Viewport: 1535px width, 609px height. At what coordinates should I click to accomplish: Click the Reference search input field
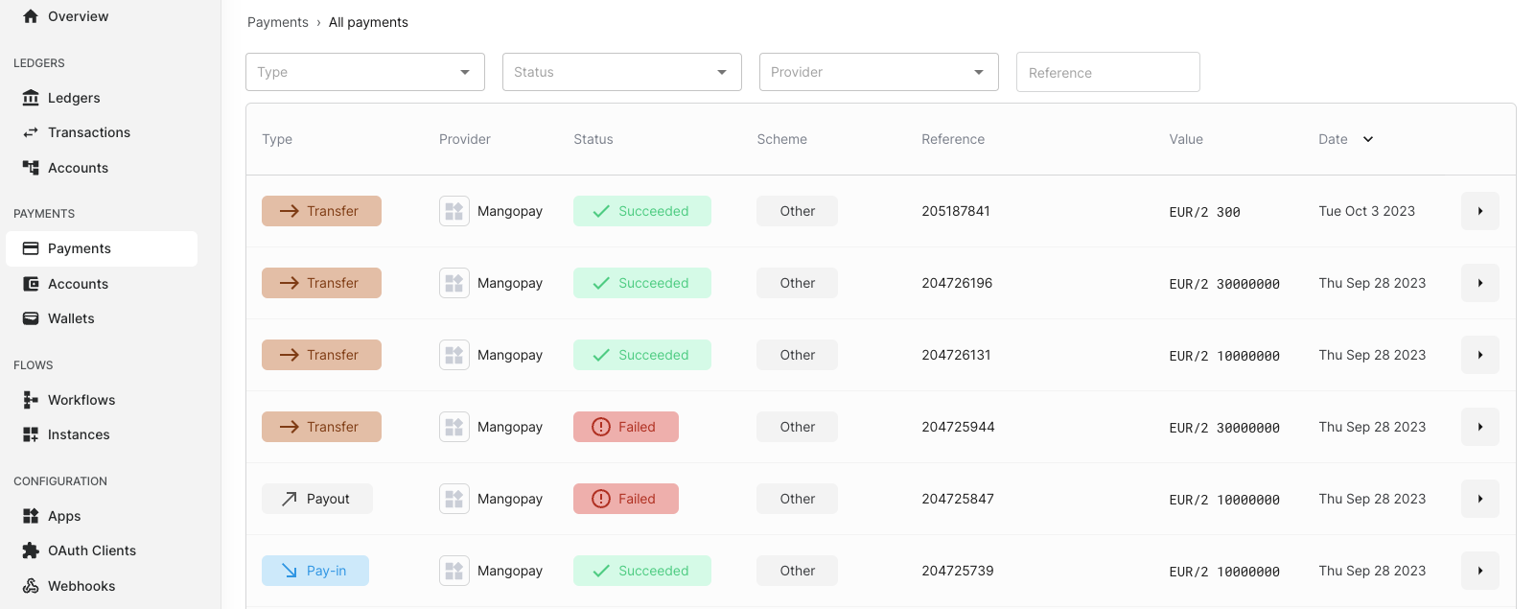1107,73
